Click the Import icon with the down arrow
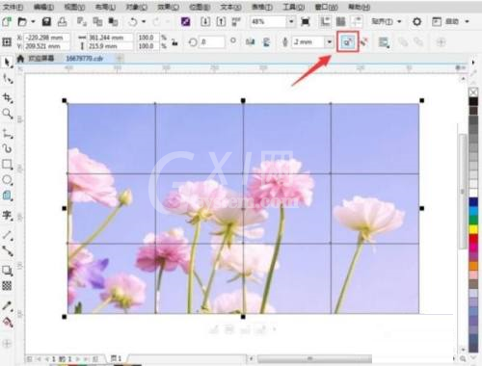Viewport: 482px width, 366px height. (x=205, y=22)
